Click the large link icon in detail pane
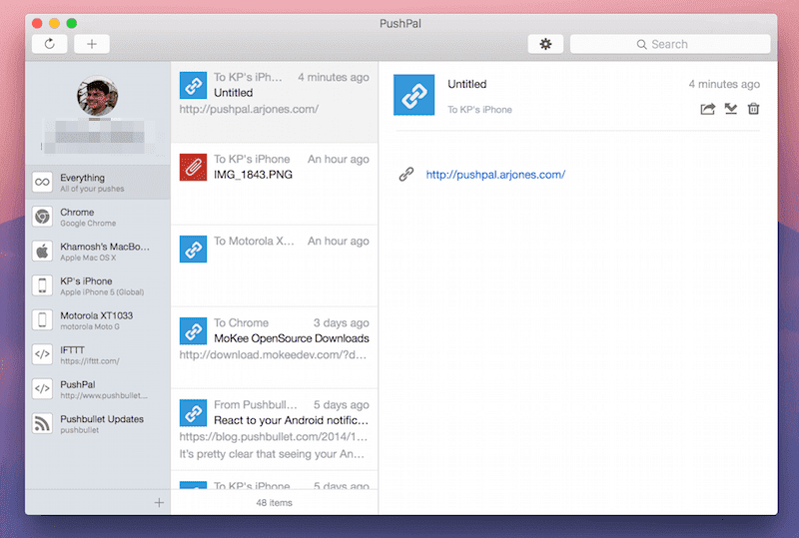 [x=413, y=95]
